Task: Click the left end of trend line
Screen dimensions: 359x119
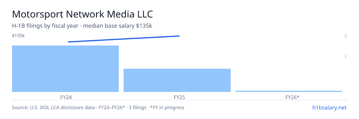Action: 69,42
